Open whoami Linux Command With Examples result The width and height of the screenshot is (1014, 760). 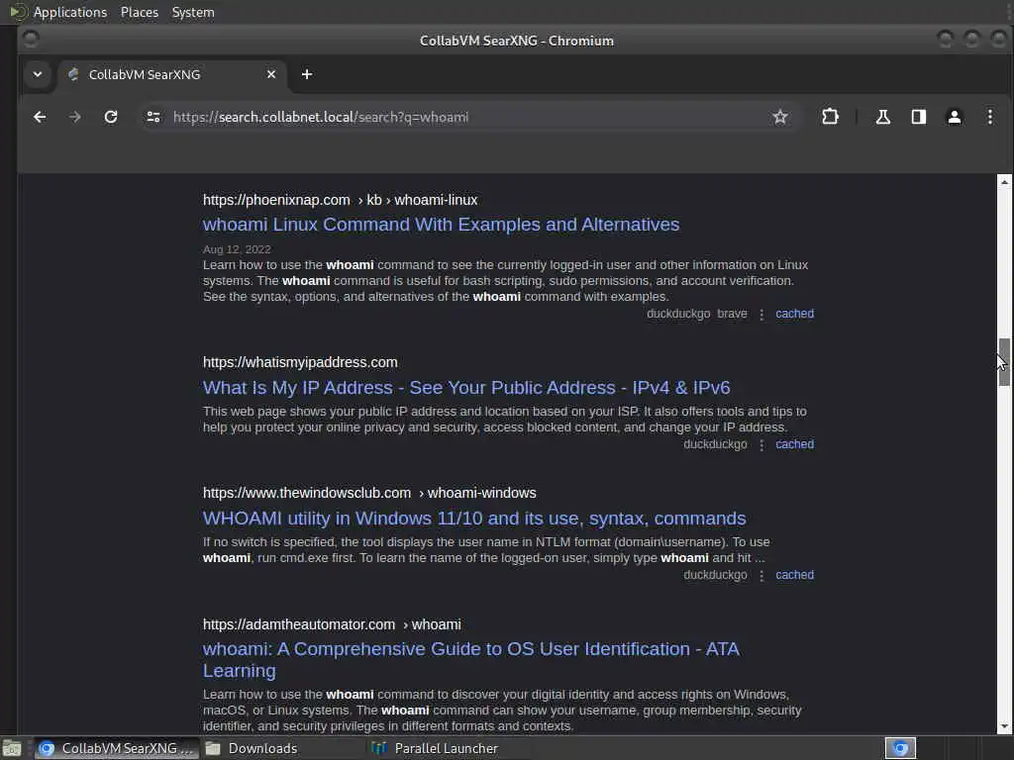pos(441,225)
